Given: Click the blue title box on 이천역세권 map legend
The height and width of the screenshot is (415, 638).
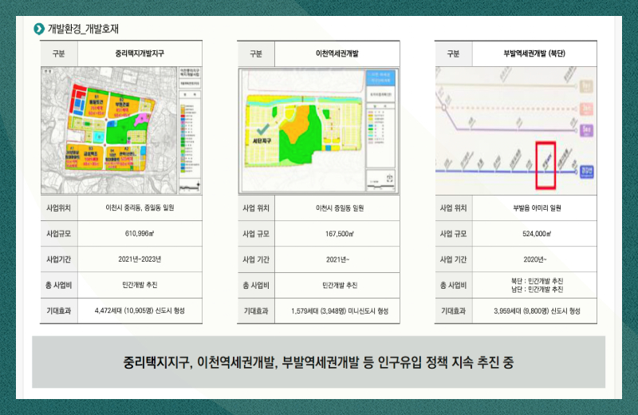Looking at the screenshot, I should point(381,77).
